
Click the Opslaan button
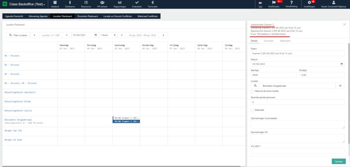pyautogui.click(x=338, y=161)
